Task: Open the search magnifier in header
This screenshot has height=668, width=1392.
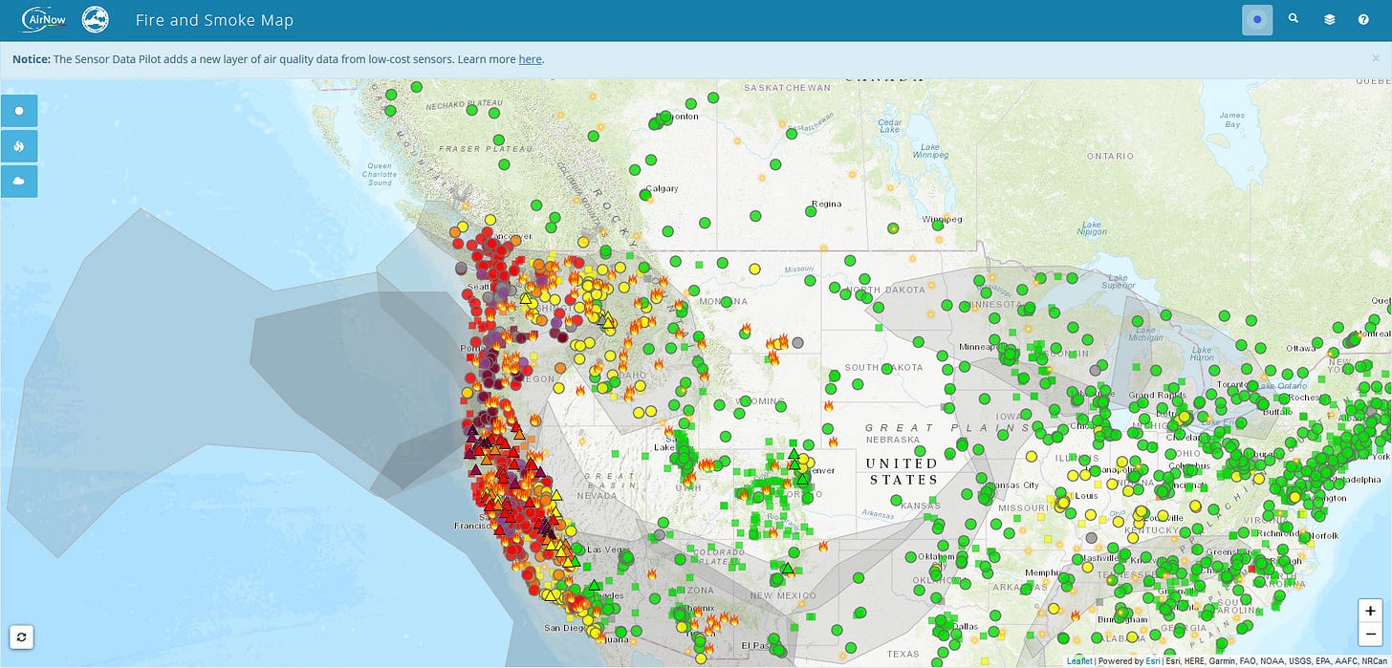Action: 1294,19
